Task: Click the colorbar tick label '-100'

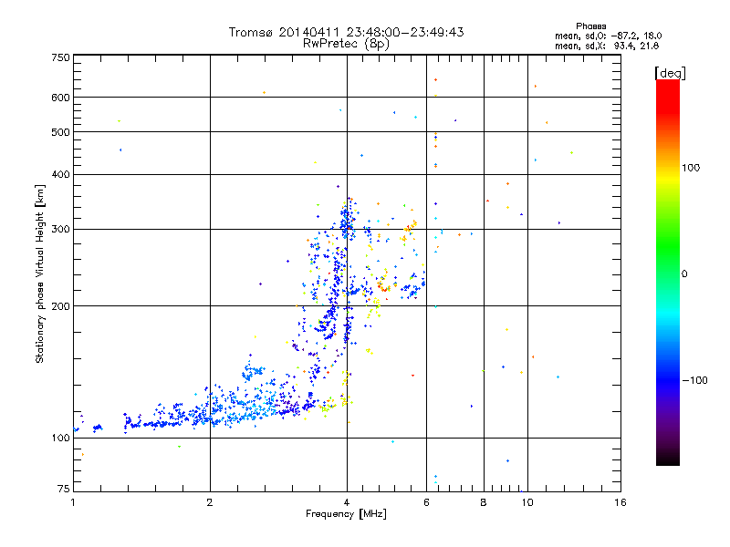Action: point(694,380)
